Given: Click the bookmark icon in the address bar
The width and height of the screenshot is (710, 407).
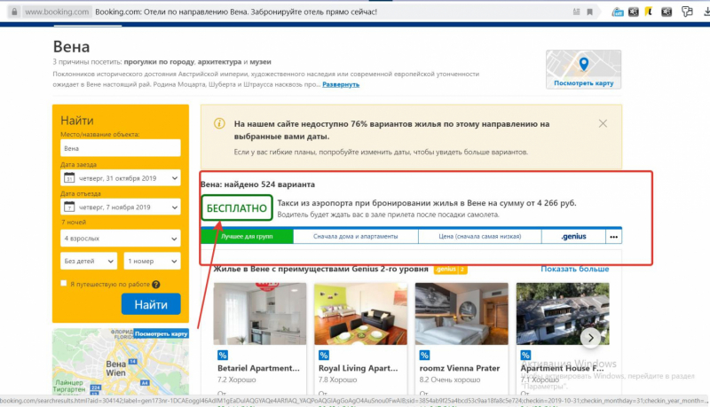Looking at the screenshot, I should tap(589, 12).
